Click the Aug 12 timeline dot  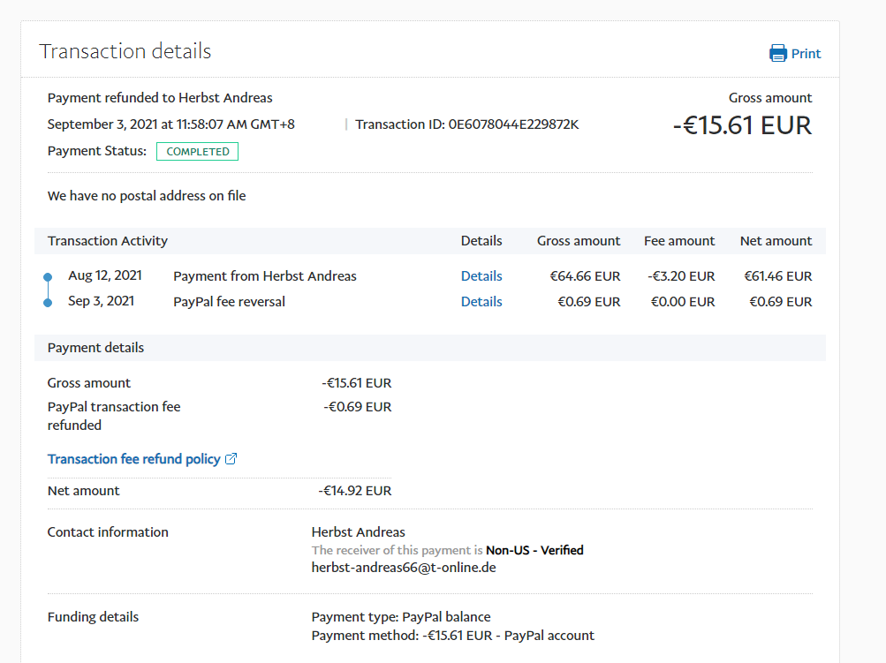[48, 276]
